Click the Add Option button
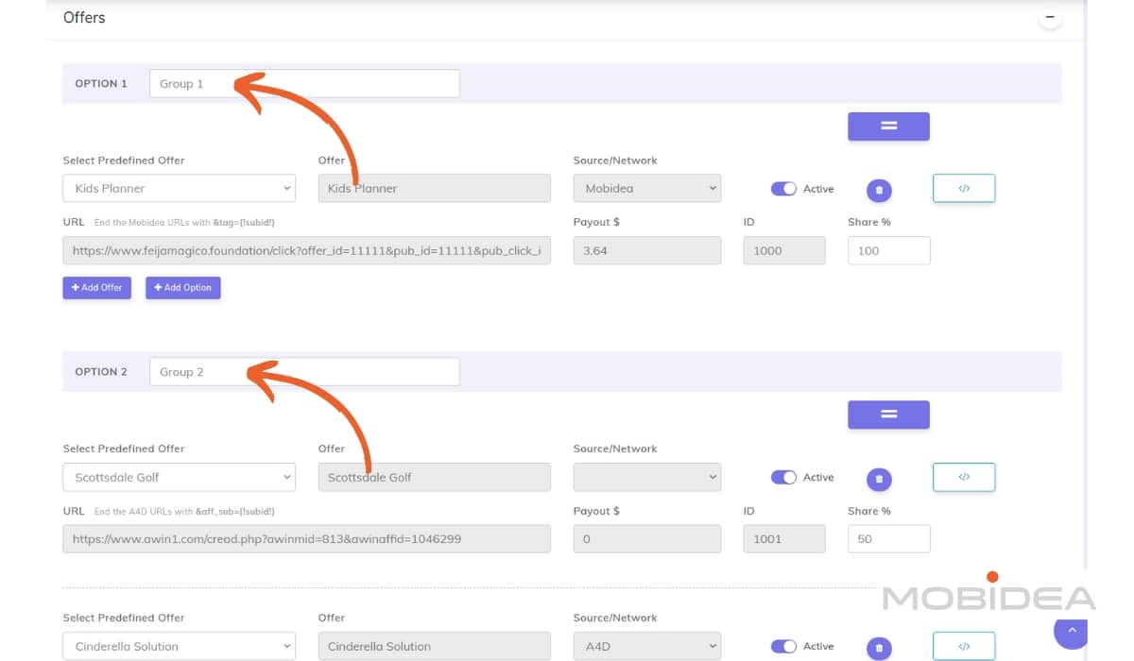 point(183,287)
